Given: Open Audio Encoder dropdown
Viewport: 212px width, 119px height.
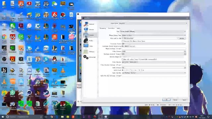Looking at the screenshot, I should pos(154,73).
